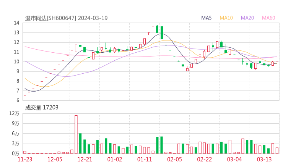The image size is (283, 168).
Task: Click the price axis value 13
Action: click(x=16, y=32)
